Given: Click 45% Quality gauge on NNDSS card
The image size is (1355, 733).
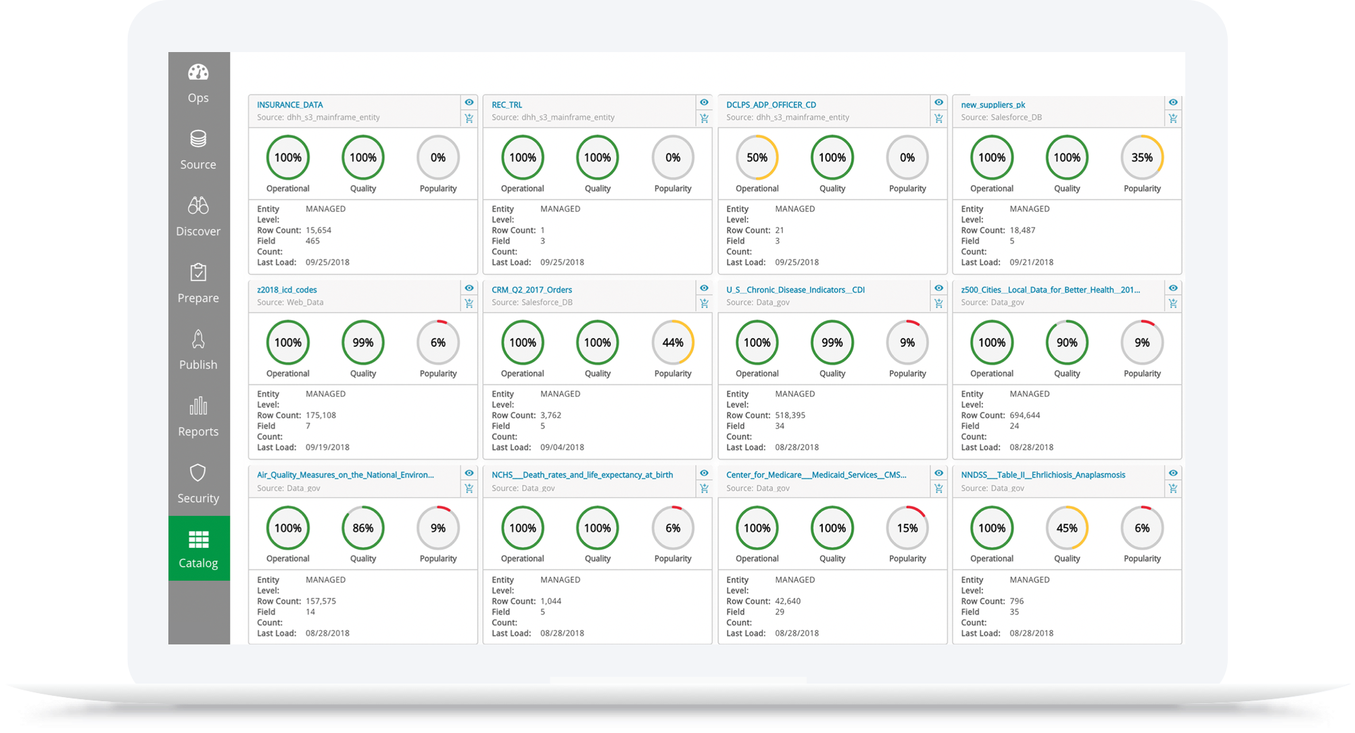Looking at the screenshot, I should (x=1067, y=528).
